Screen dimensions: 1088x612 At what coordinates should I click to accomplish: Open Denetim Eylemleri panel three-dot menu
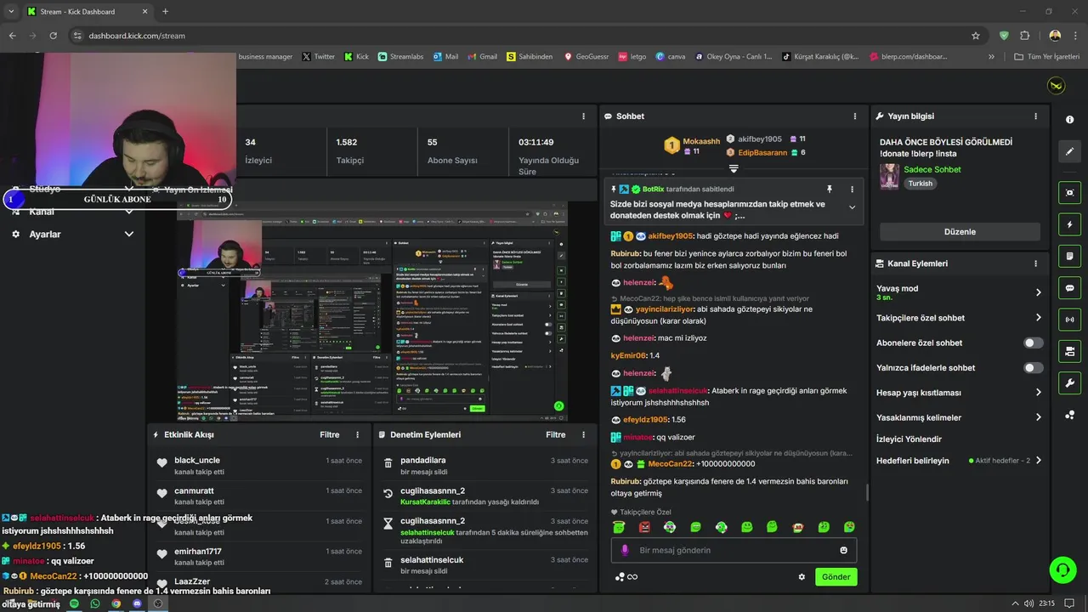click(x=583, y=434)
